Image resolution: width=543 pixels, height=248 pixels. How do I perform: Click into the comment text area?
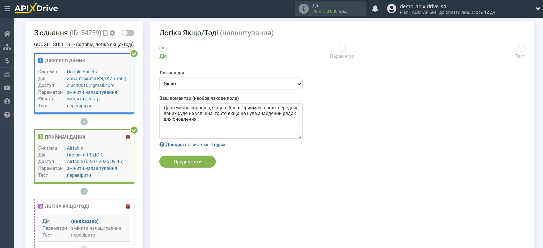point(231,121)
